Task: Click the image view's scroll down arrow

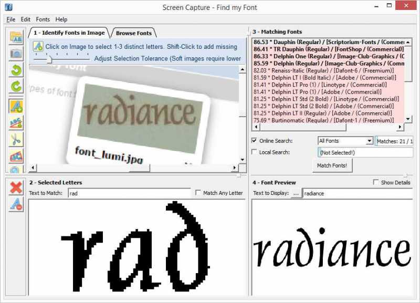Action: click(242, 160)
